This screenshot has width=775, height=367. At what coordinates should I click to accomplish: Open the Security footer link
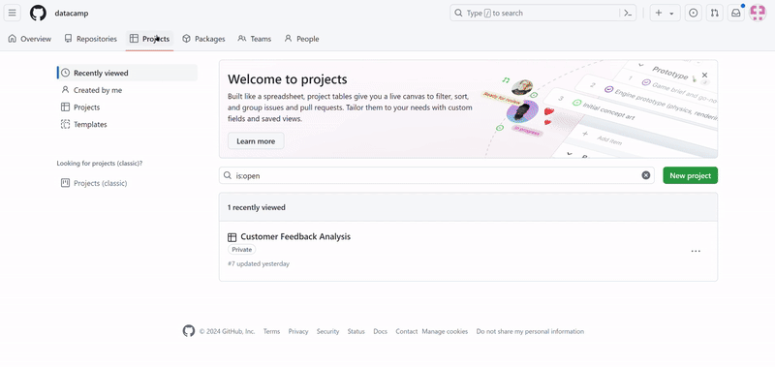327,331
